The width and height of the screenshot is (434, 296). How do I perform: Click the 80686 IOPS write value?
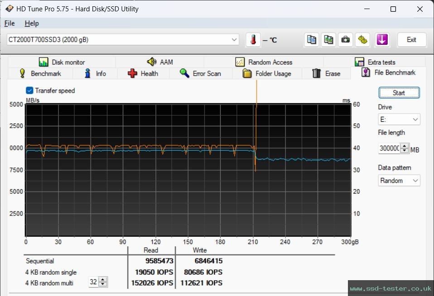tap(203, 272)
